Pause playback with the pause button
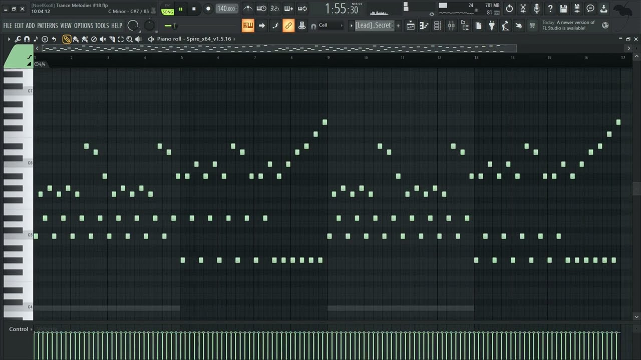 point(181,9)
